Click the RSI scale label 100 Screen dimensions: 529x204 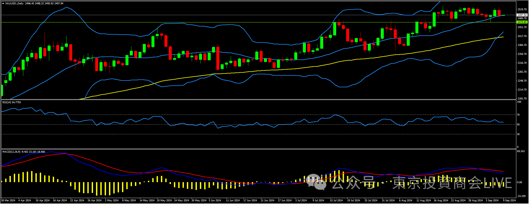(519, 102)
